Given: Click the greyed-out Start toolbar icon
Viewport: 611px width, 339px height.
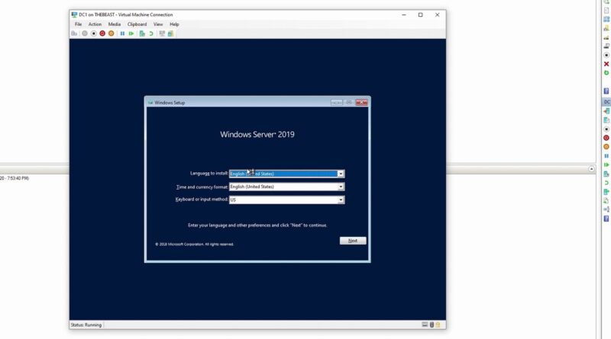Looking at the screenshot, I should click(85, 34).
